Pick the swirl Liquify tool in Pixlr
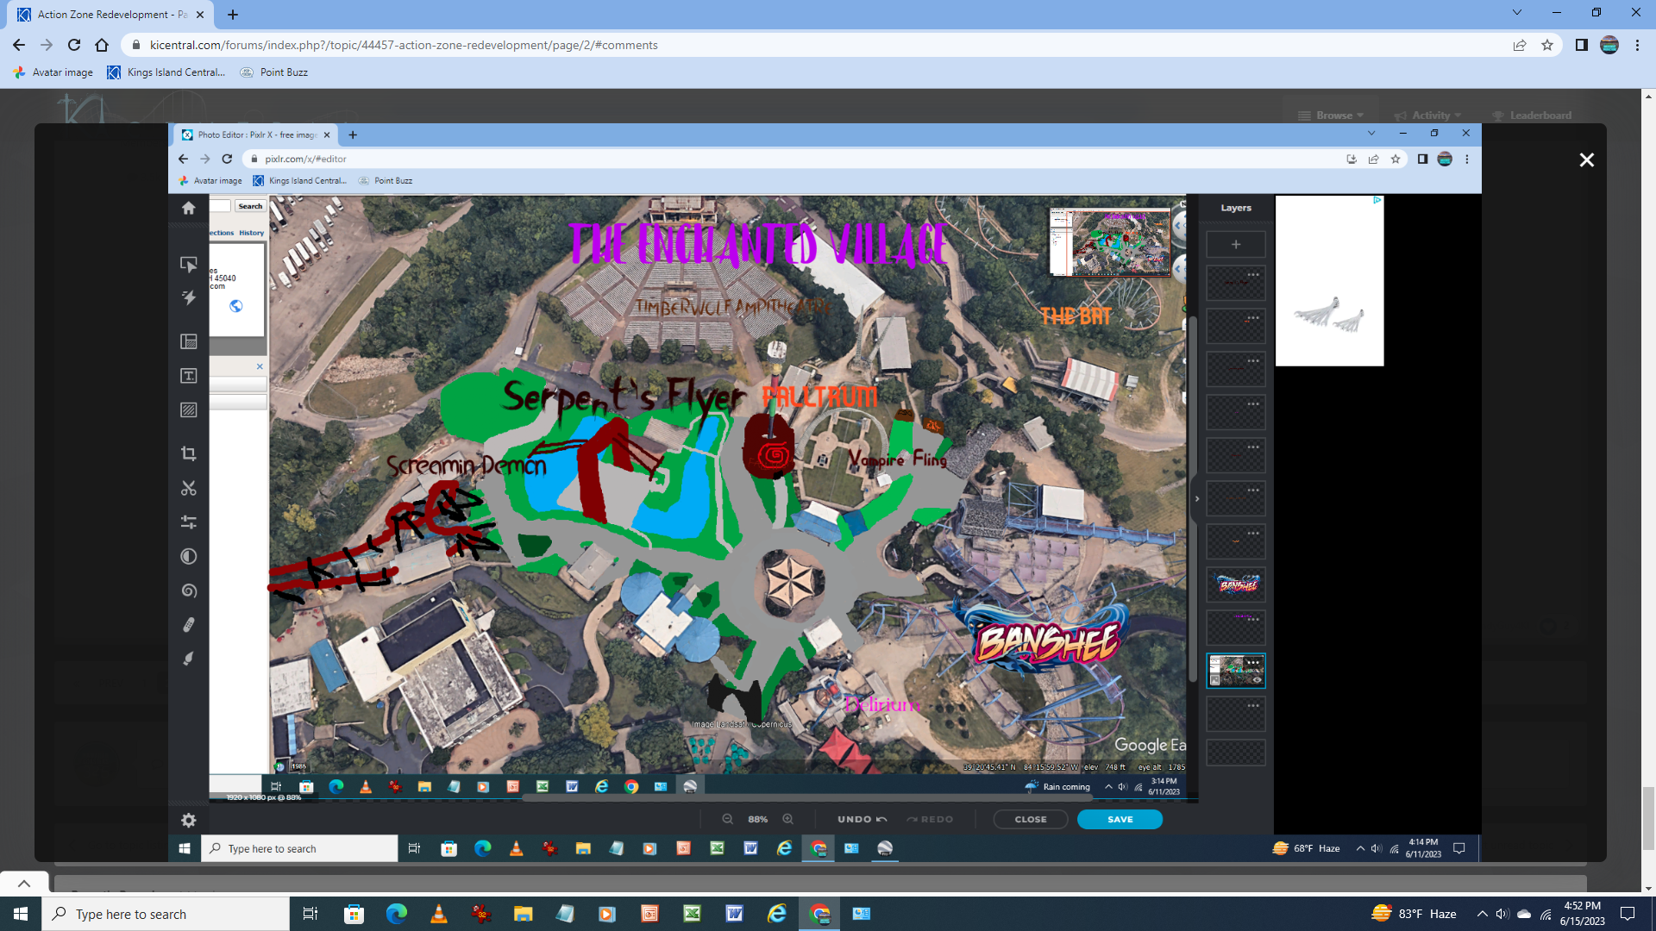Viewport: 1656px width, 931px height. 189,590
